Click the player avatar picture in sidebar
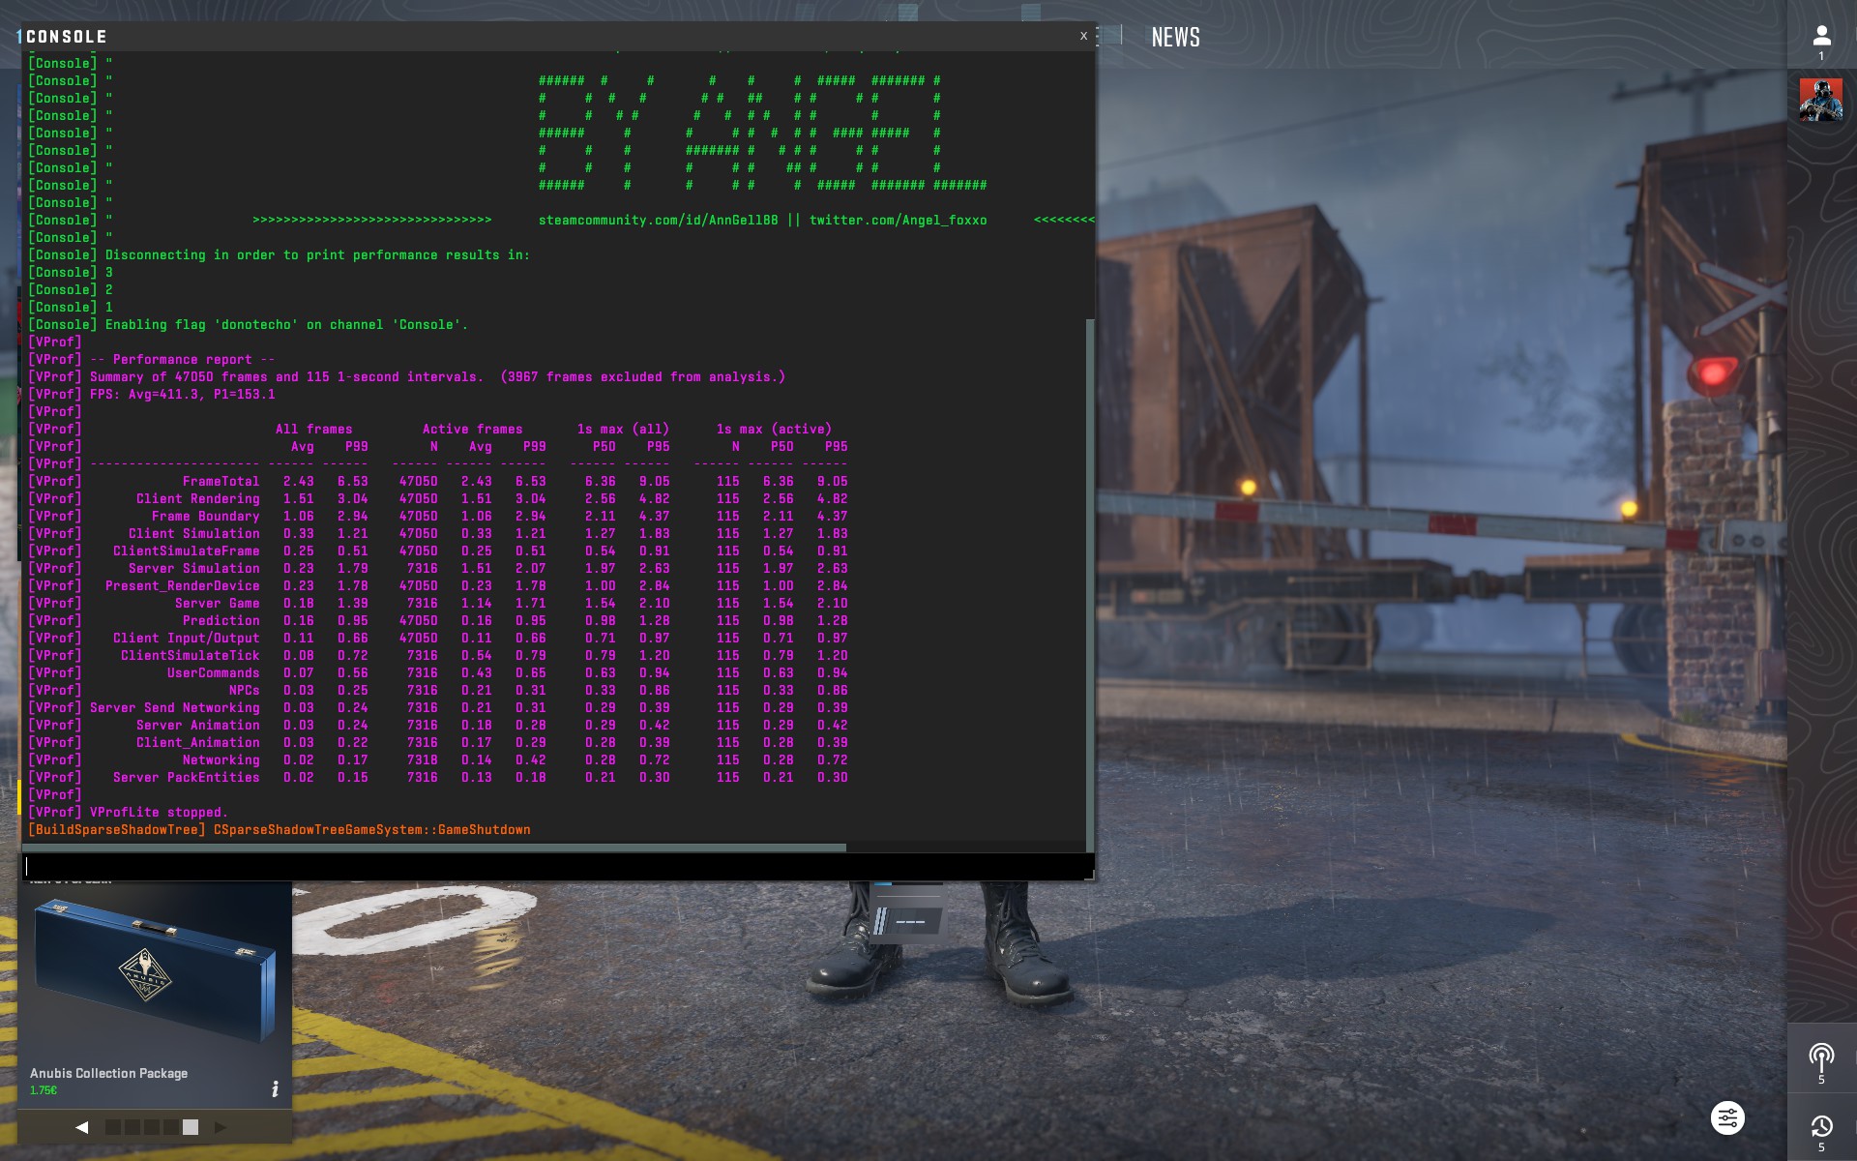 coord(1821,101)
